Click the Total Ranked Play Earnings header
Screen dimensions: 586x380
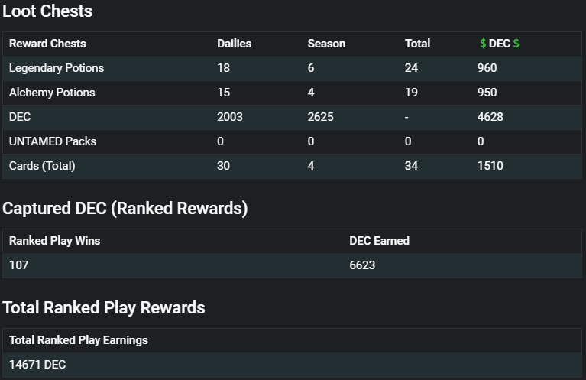pyautogui.click(x=79, y=340)
